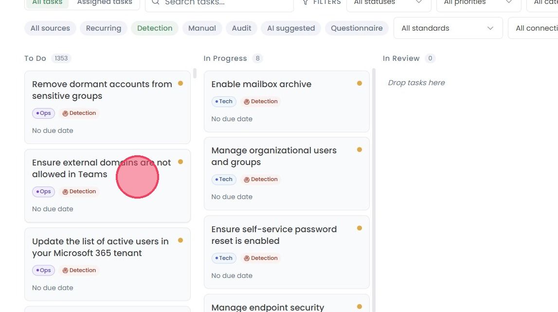Open the Manage endpoint security task
Viewport: 558px width, 312px height.
(287, 303)
